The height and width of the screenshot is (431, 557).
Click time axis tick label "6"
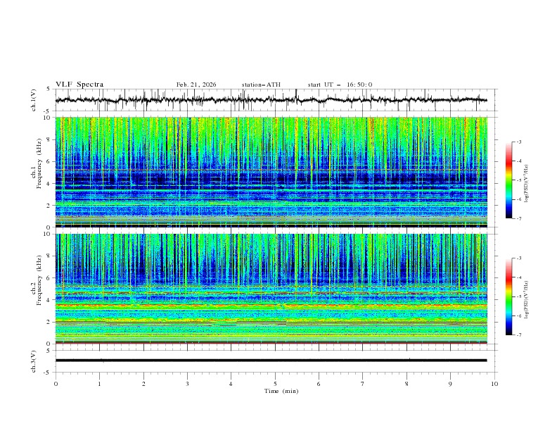[319, 384]
